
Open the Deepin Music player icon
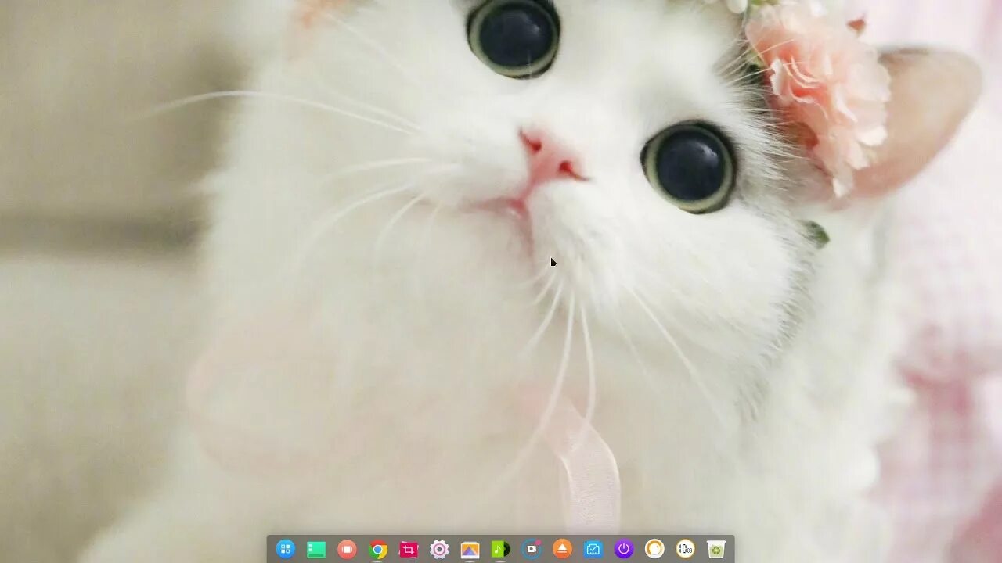click(x=500, y=550)
